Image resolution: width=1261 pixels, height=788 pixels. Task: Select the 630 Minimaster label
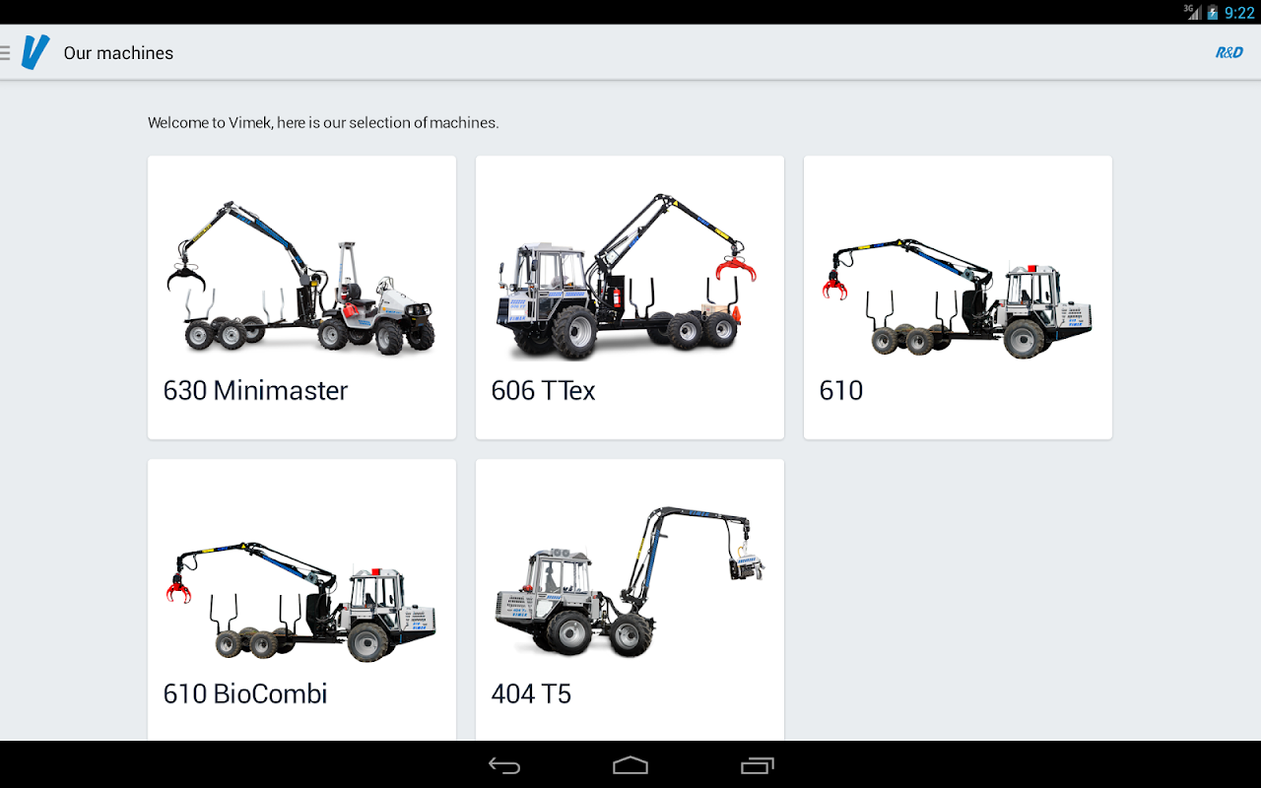255,391
